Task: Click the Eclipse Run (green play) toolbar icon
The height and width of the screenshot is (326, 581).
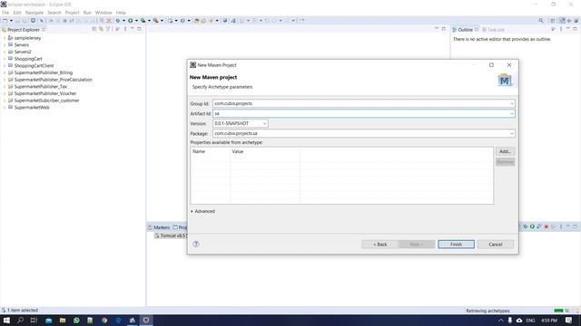Action: point(131,21)
